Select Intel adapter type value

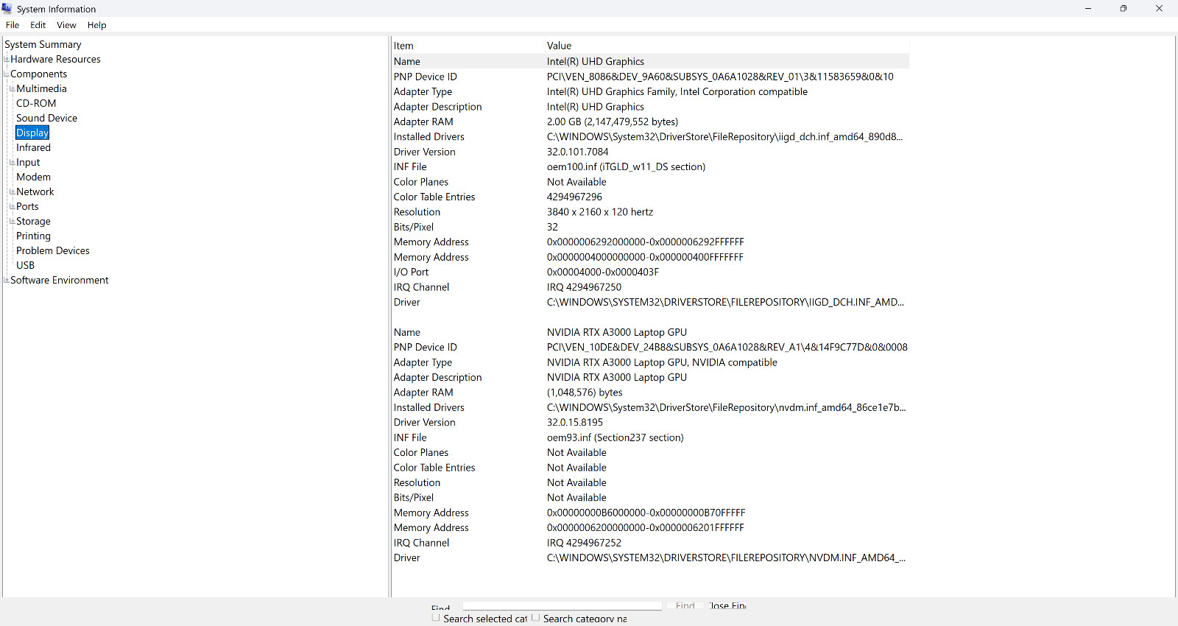pyautogui.click(x=677, y=92)
